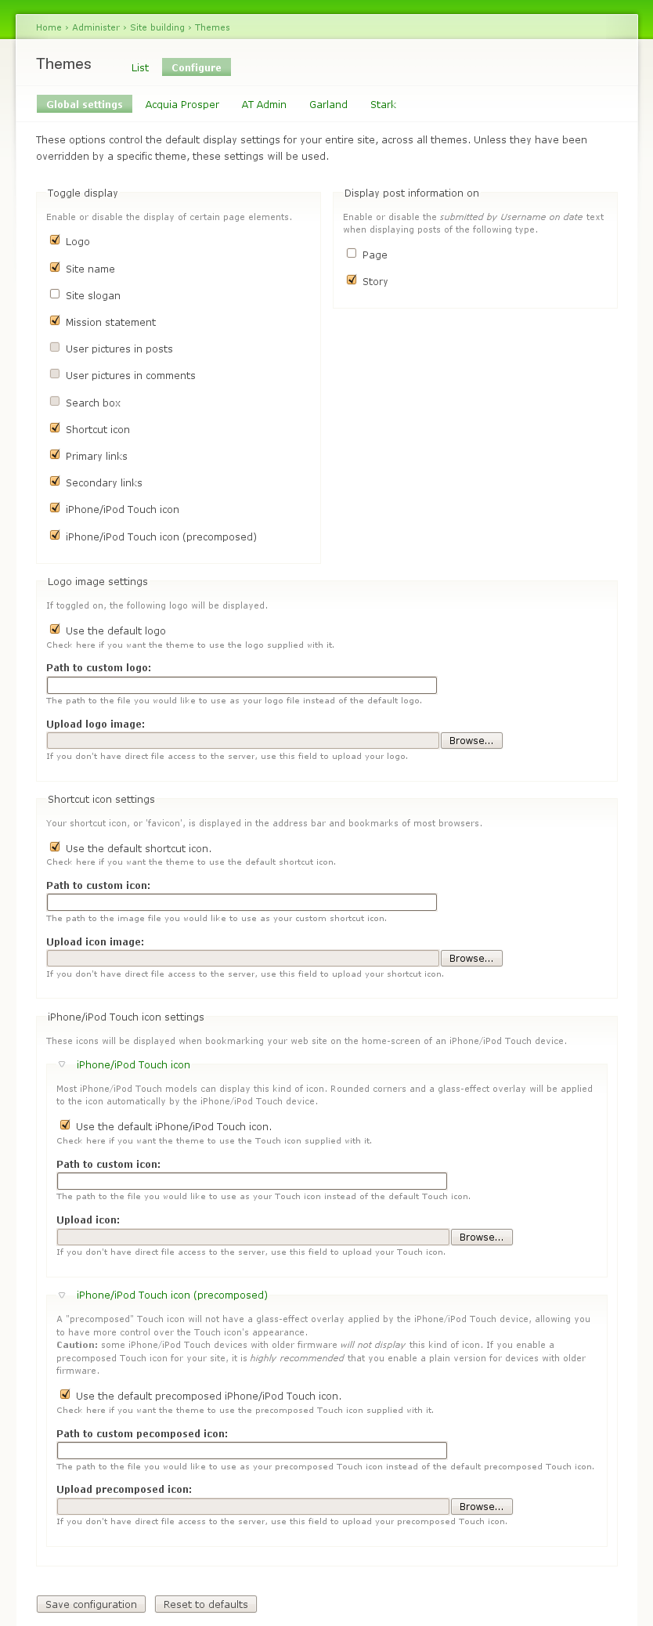Collapse the precomposed Touch icon fieldset
653x1626 pixels.
point(171,1295)
